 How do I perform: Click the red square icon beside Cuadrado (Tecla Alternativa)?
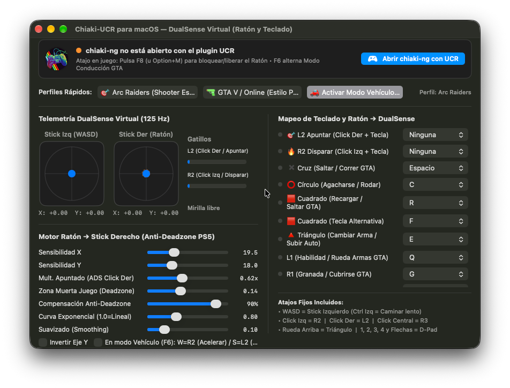coord(291,221)
